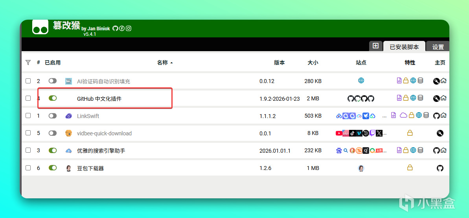
Task: Open the GreasyFork icon in AI验证码 row
Action: click(436, 81)
